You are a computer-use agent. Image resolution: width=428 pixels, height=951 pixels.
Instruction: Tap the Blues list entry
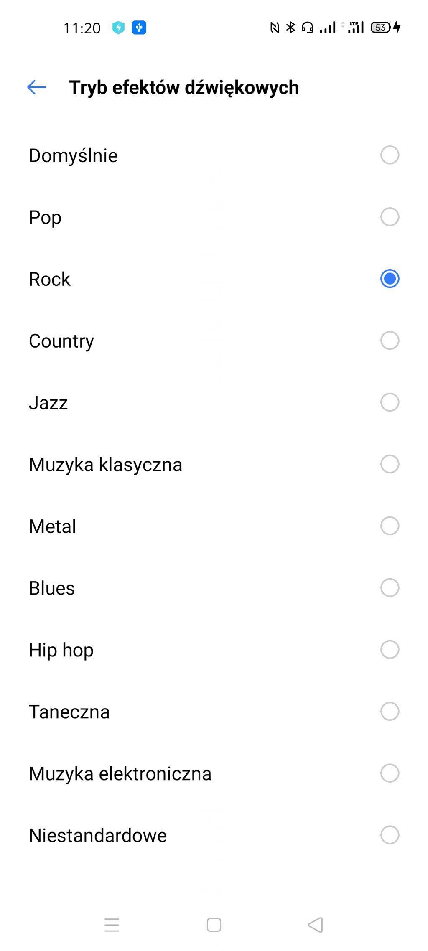click(x=52, y=588)
